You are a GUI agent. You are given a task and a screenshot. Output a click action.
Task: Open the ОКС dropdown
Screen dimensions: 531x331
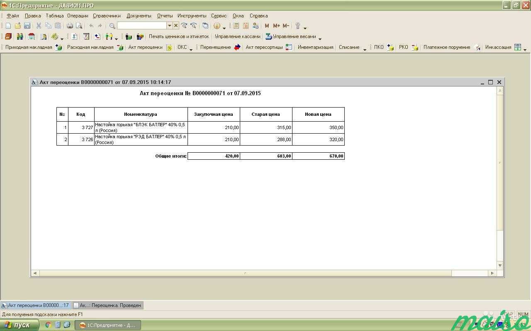pyautogui.click(x=191, y=49)
